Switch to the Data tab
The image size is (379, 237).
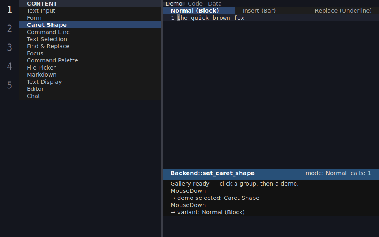(x=215, y=4)
